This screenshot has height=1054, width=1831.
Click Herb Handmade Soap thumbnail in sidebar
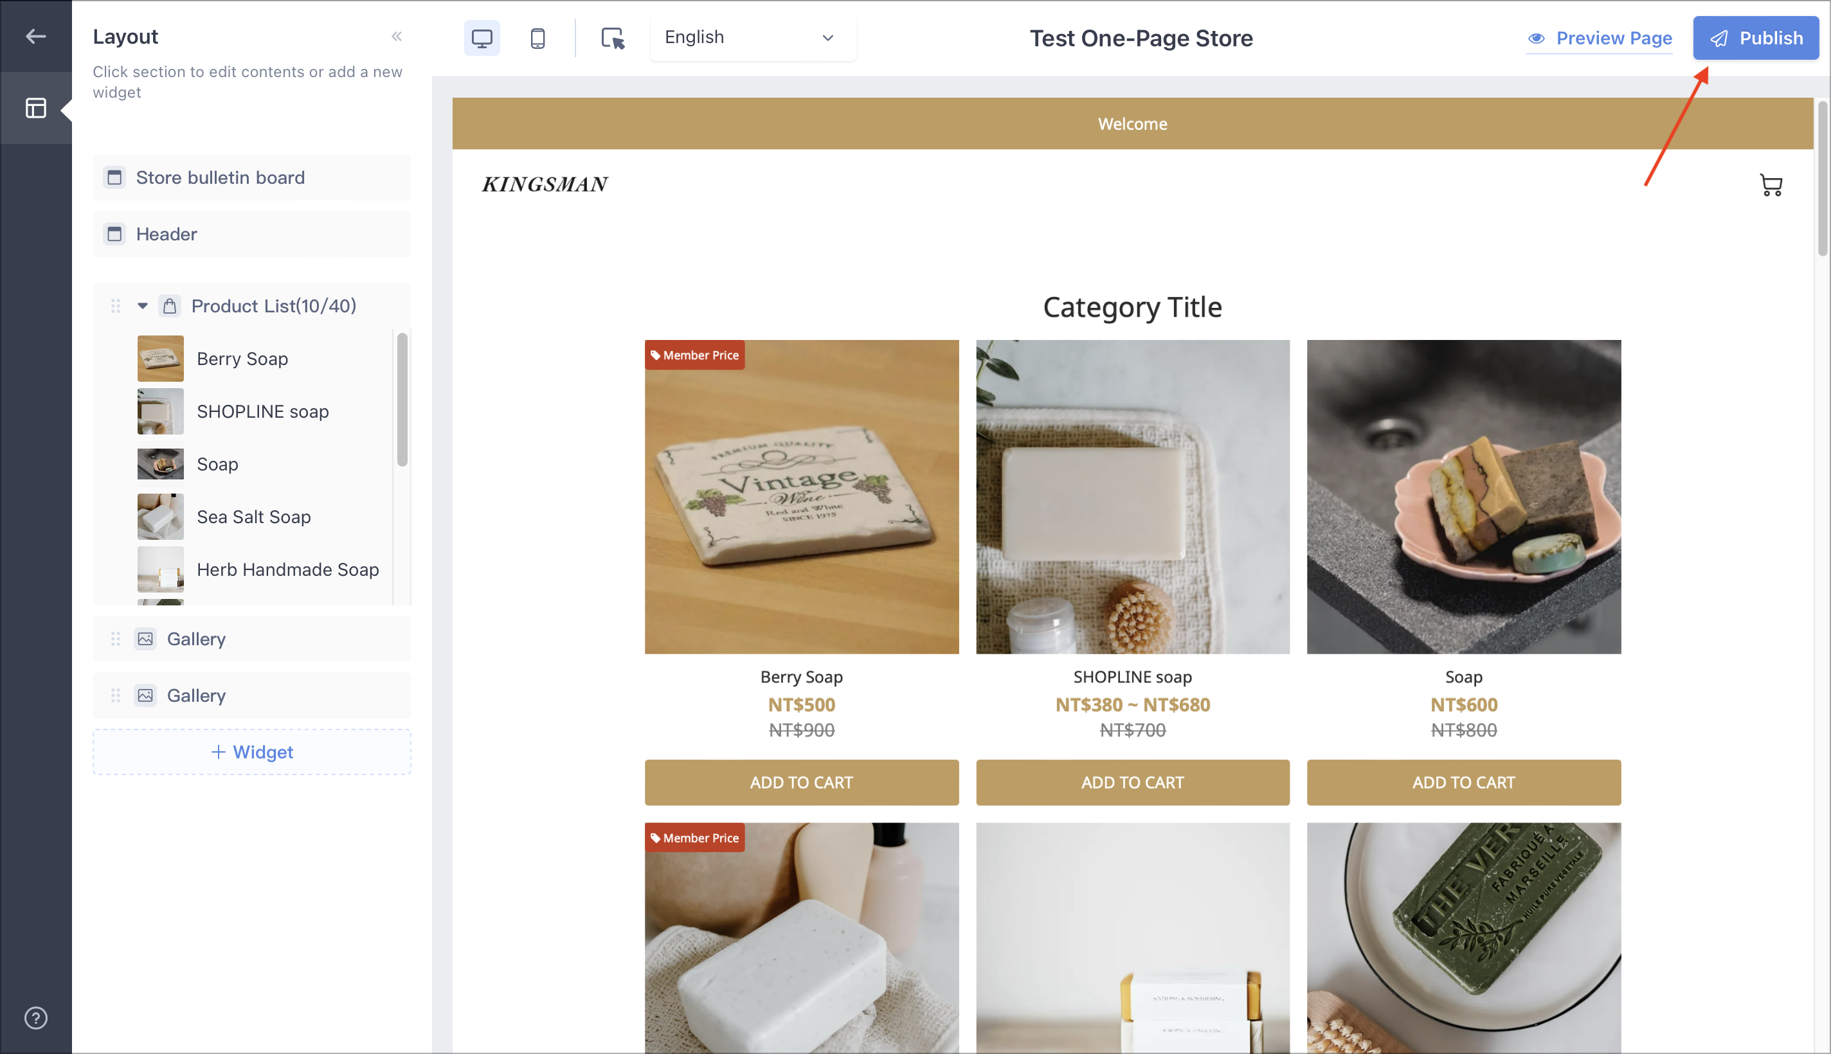[x=160, y=569]
